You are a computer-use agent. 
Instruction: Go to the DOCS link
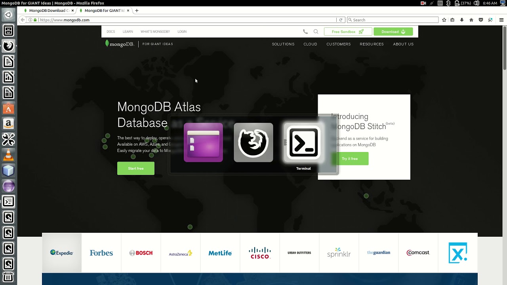pos(111,32)
